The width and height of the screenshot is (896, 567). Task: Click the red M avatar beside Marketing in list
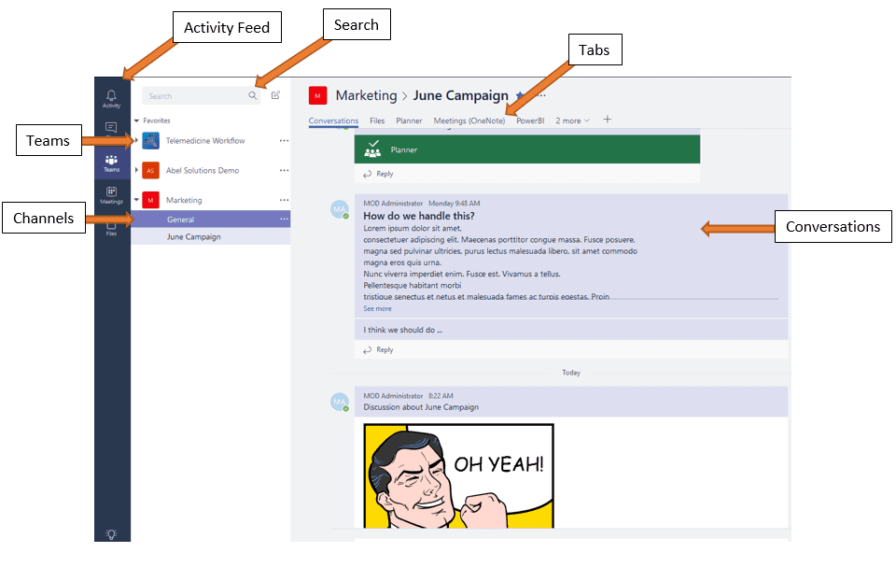(150, 200)
